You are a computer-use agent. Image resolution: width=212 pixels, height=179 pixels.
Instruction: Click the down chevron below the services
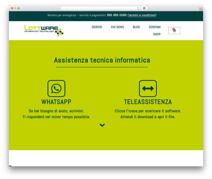pos(102,125)
